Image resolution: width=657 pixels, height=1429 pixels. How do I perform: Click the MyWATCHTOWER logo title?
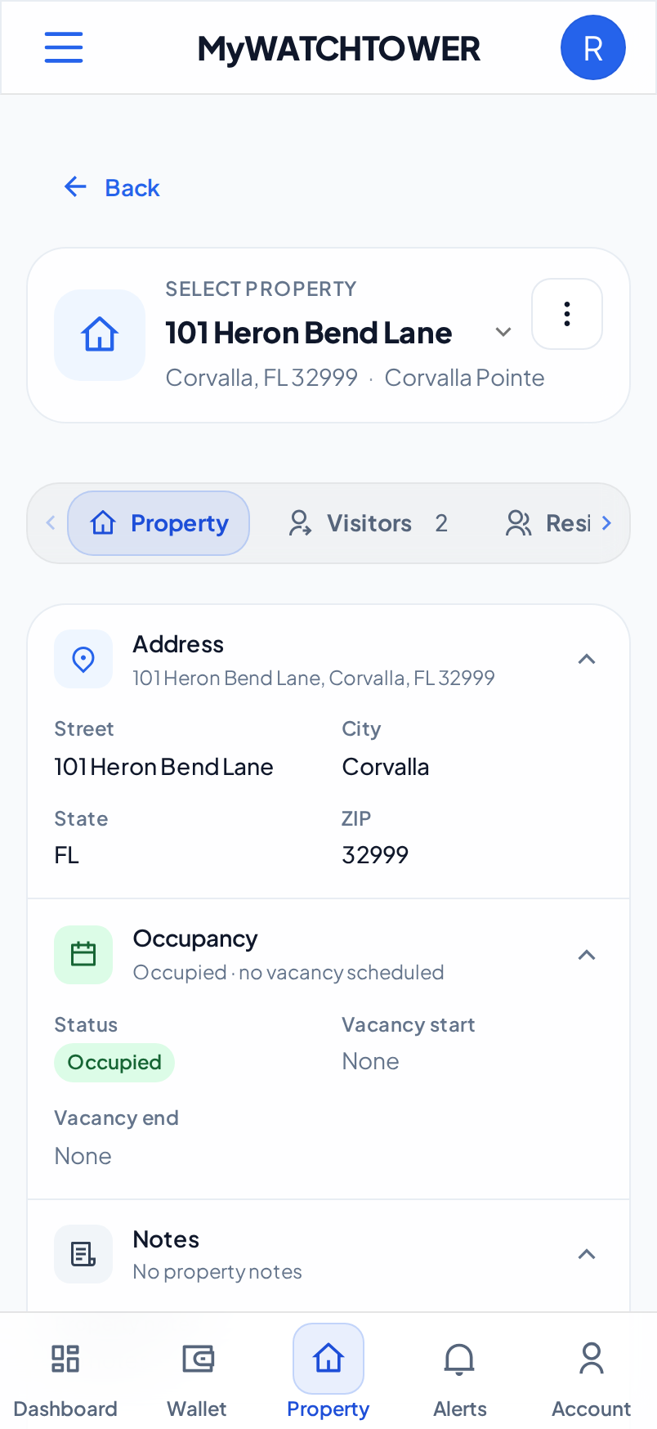click(x=339, y=49)
